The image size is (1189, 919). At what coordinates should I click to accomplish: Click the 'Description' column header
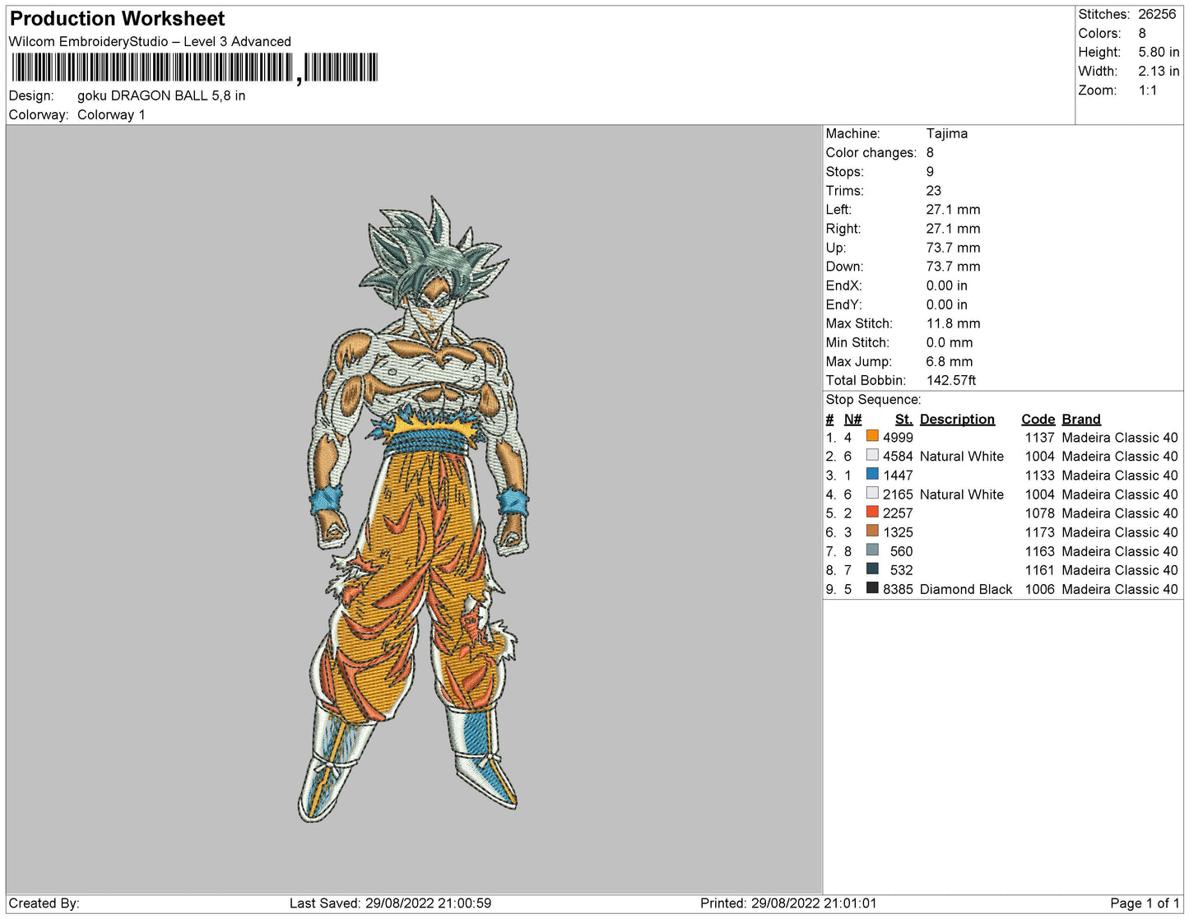[x=957, y=419]
